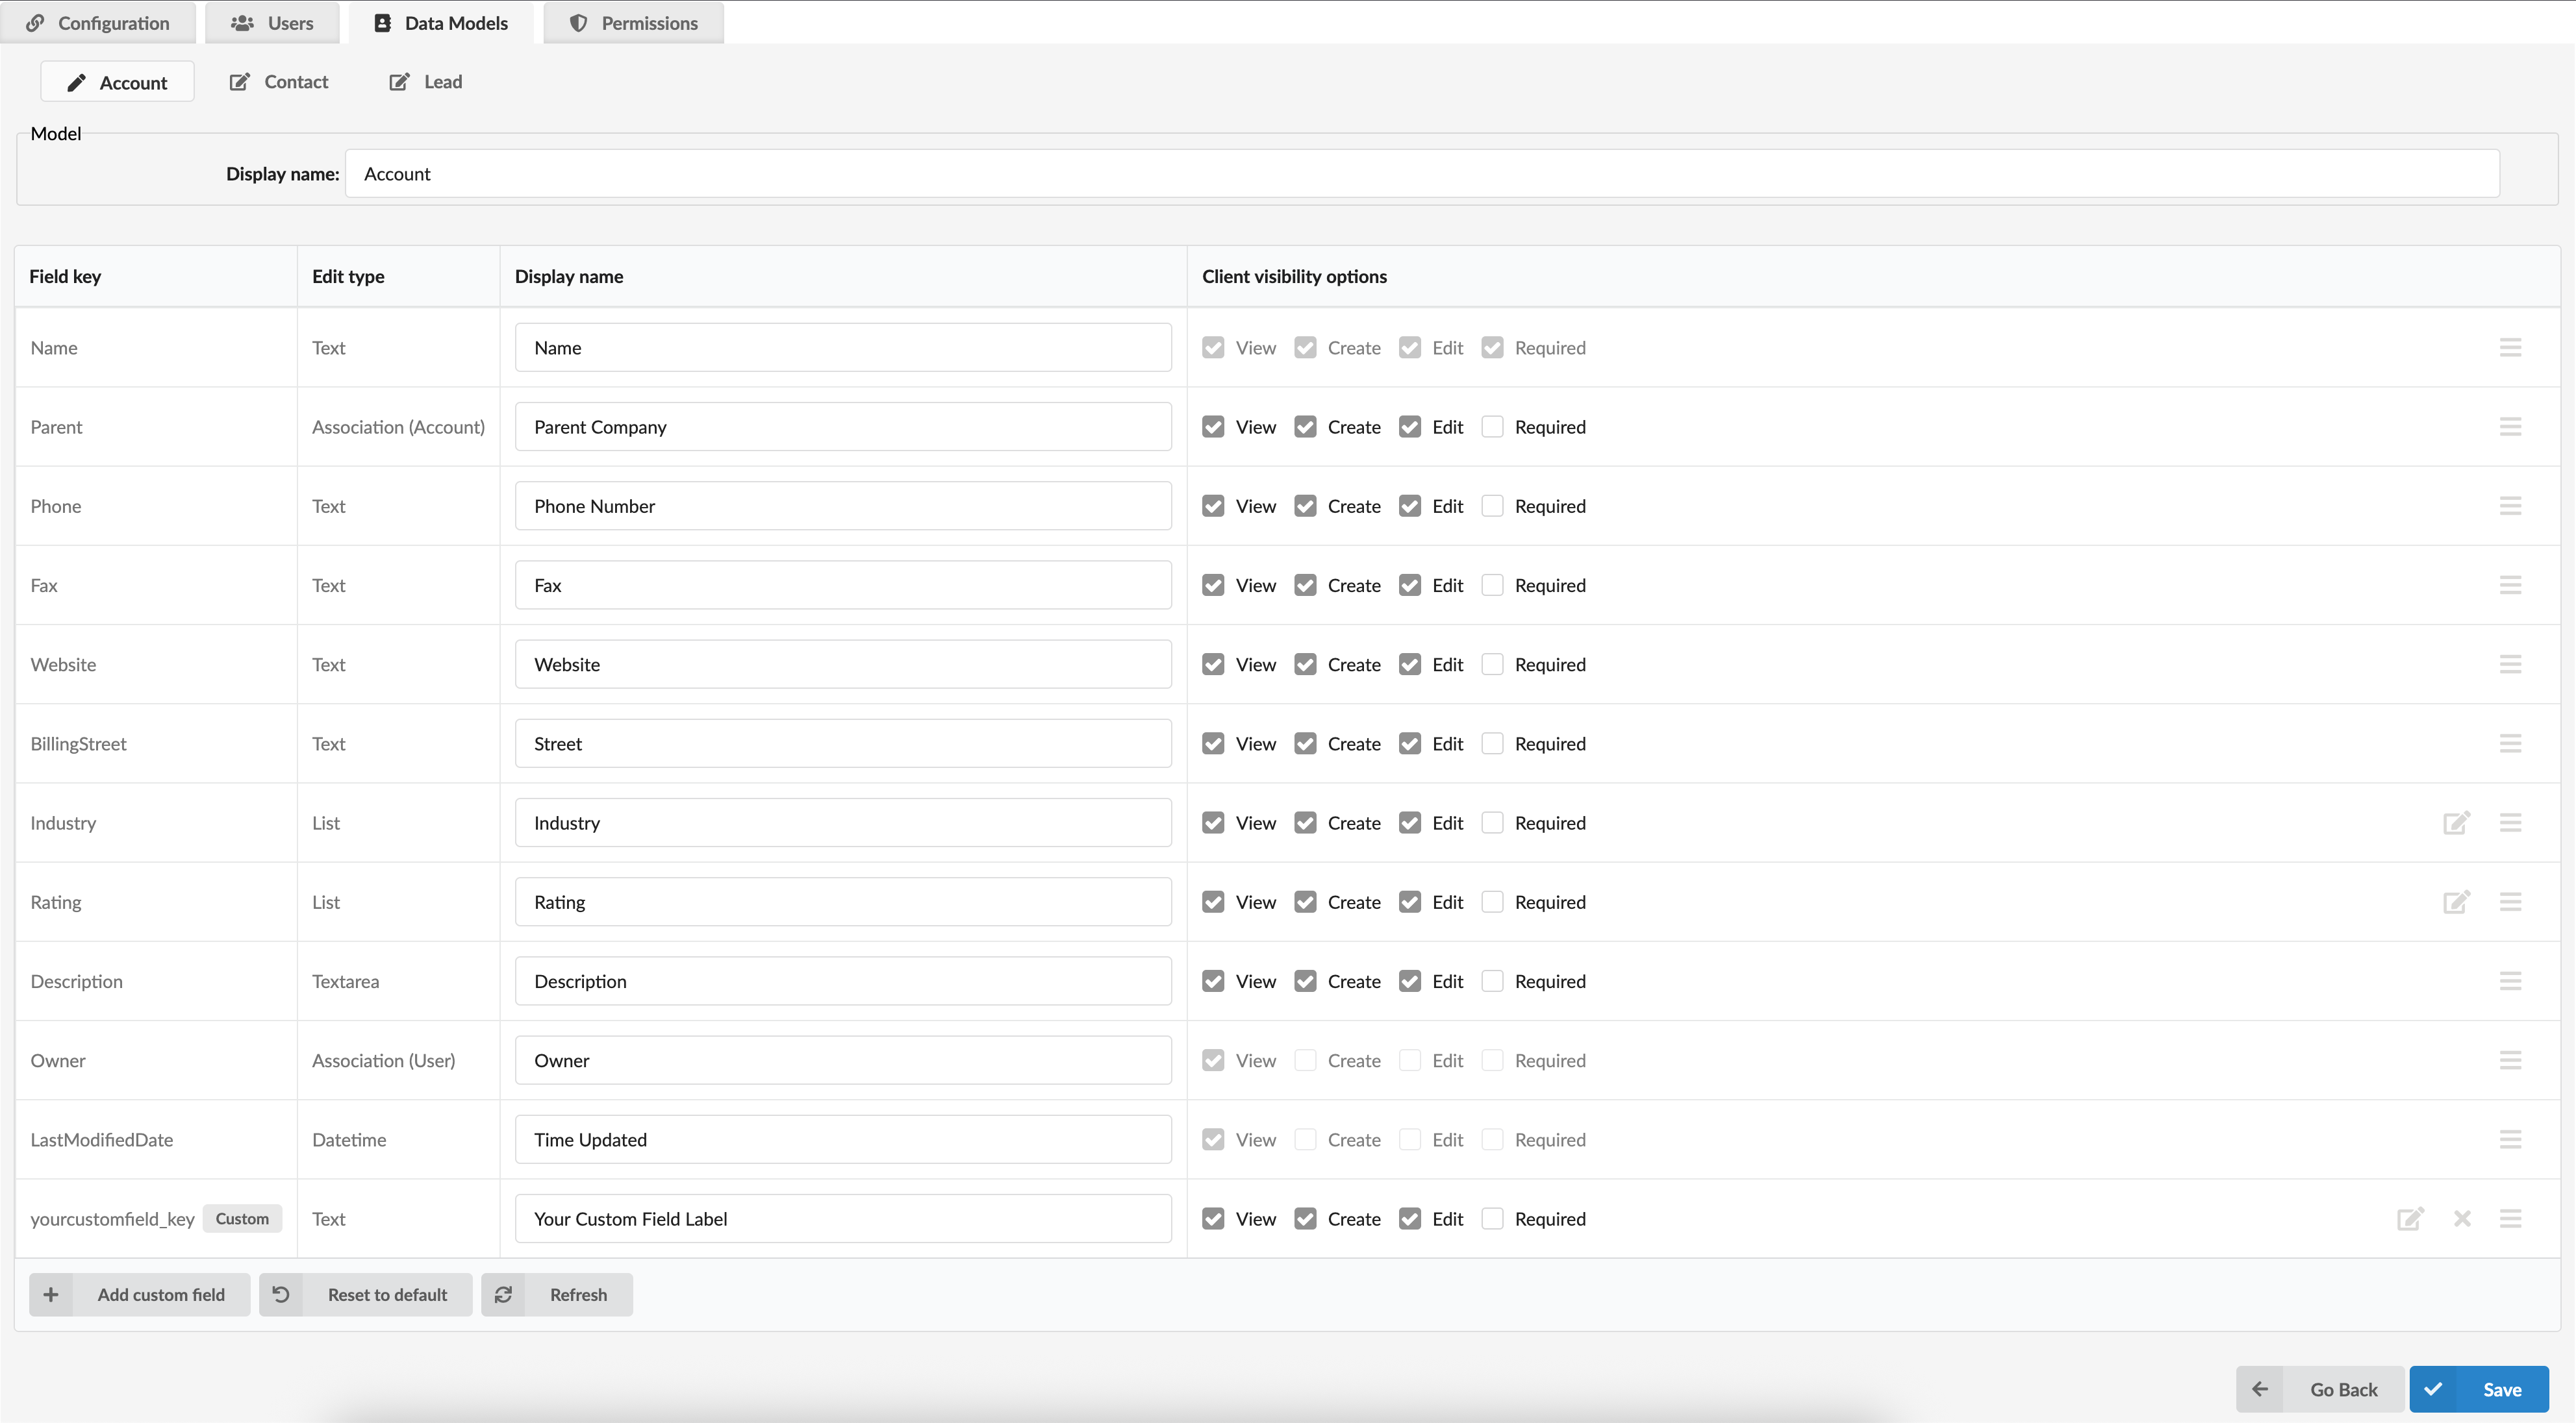This screenshot has height=1423, width=2576.
Task: Click the drag handle for Fax row
Action: coord(2510,585)
